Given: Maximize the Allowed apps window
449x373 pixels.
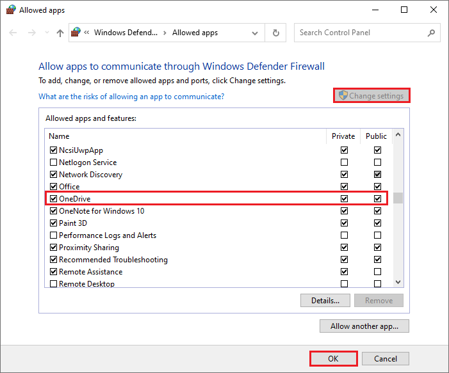Looking at the screenshot, I should click(x=404, y=10).
